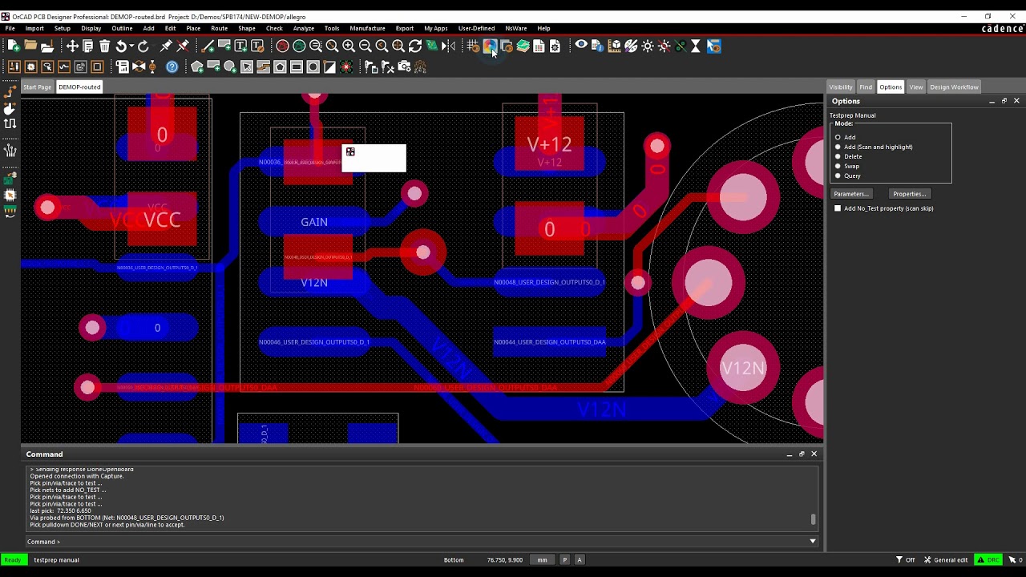This screenshot has height=577, width=1026.
Task: Click the Add Shape polygon icon
Action: pyautogui.click(x=196, y=67)
